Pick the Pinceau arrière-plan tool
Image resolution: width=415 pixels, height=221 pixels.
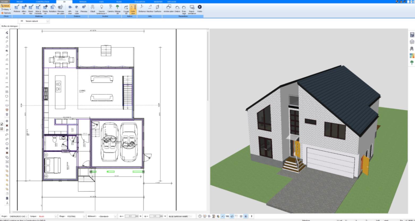point(61,9)
